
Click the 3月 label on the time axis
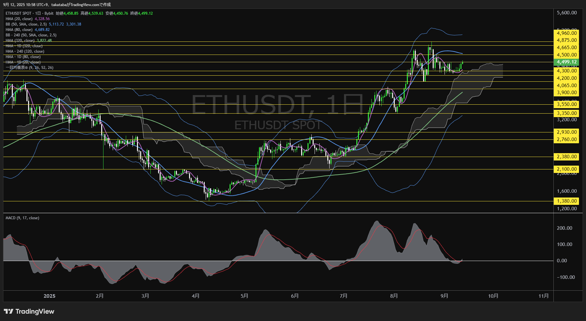tap(145, 296)
